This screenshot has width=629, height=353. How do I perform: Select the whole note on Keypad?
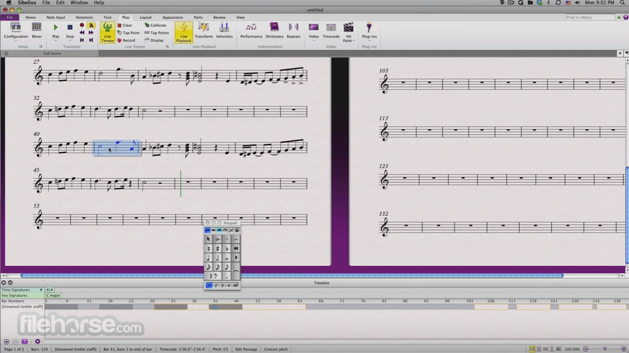226,258
